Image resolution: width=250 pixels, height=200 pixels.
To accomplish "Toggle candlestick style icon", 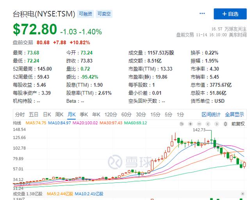I will pos(225,124).
